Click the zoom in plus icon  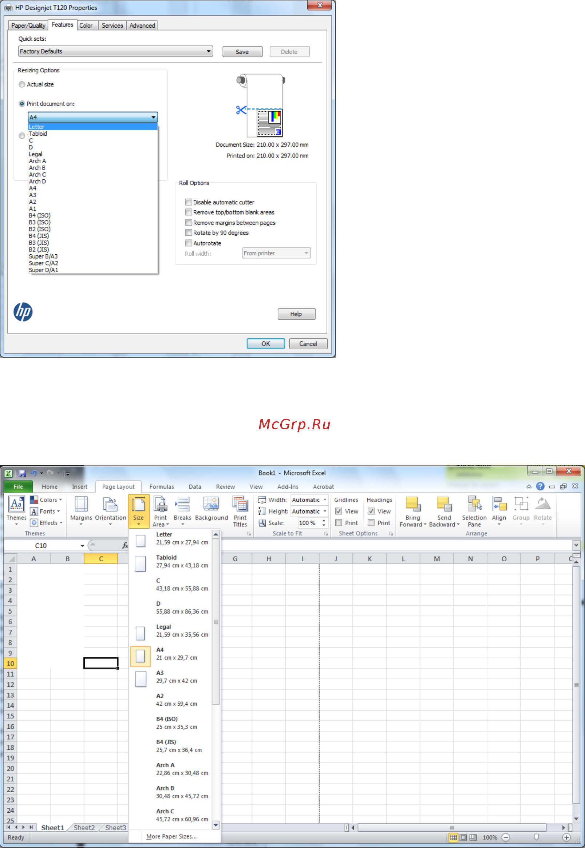tap(566, 837)
